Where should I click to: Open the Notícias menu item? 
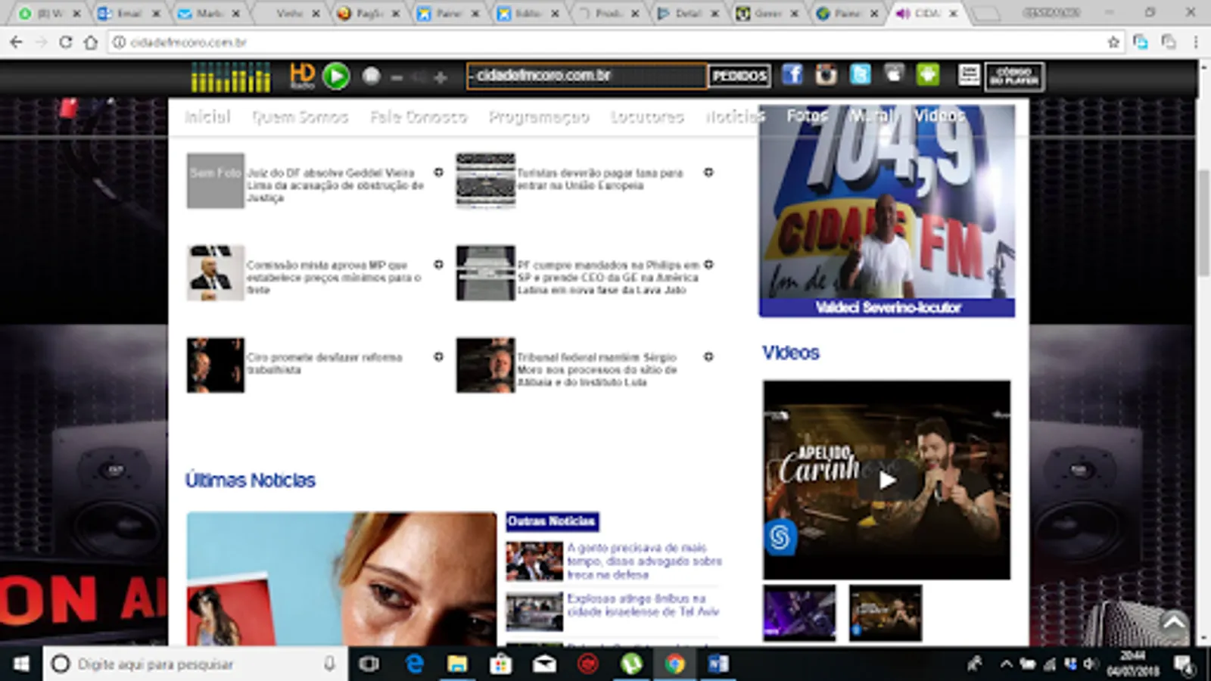click(735, 117)
